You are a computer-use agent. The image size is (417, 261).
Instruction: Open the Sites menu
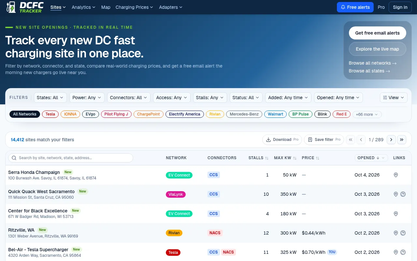[58, 7]
